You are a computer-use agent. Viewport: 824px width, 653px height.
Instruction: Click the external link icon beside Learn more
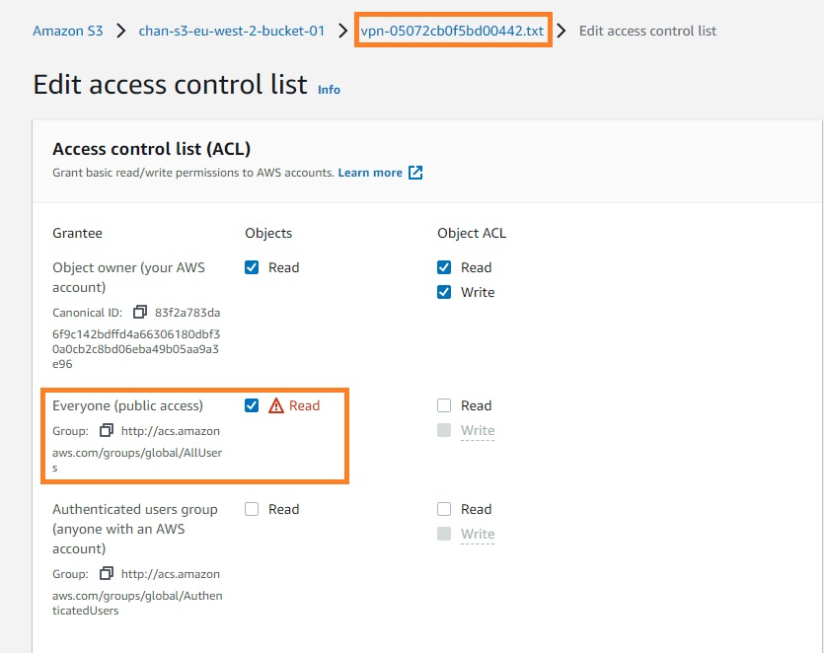(413, 172)
